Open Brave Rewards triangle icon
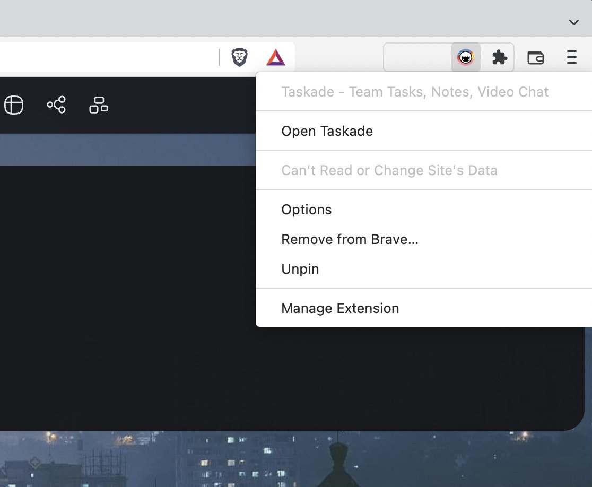Viewport: 592px width, 487px height. tap(276, 57)
